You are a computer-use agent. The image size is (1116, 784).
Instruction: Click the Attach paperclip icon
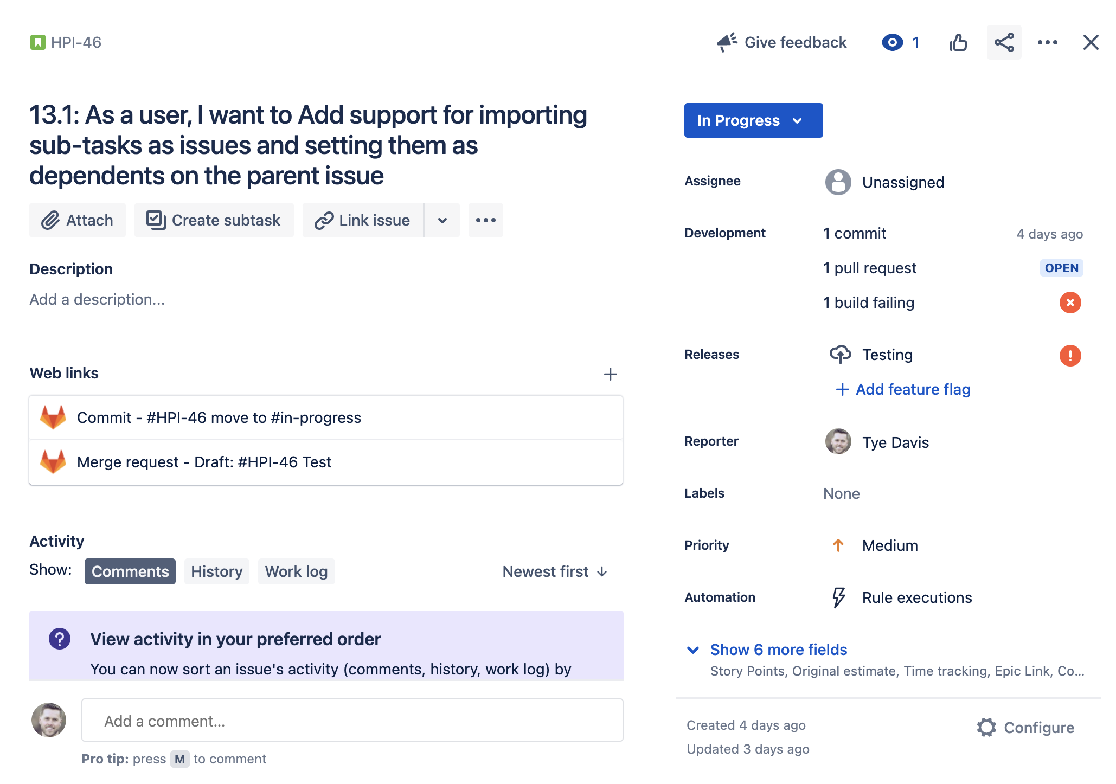coord(51,220)
